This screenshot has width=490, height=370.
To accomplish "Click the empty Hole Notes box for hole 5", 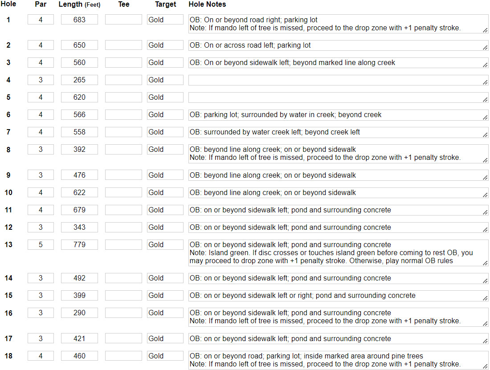I will click(338, 98).
